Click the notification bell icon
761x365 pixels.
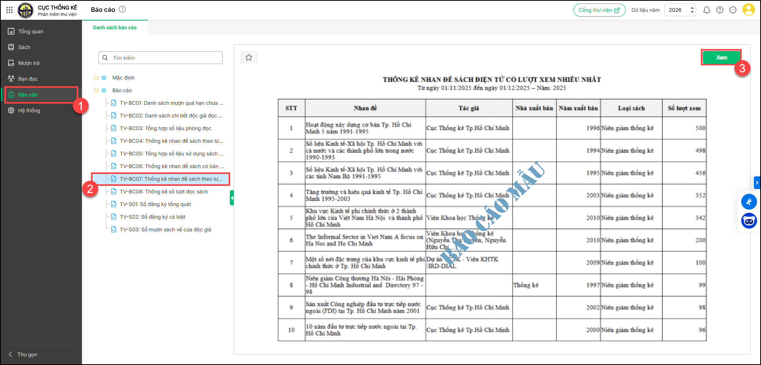pyautogui.click(x=706, y=10)
